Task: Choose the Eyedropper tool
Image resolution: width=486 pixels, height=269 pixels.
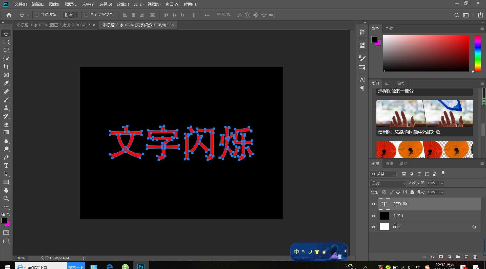Action: pyautogui.click(x=6, y=83)
